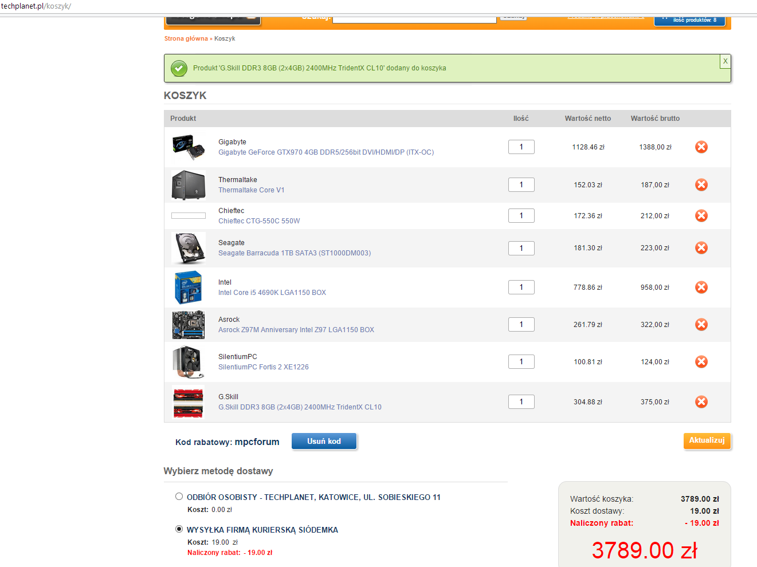Select personal pickup in Katowice delivery option

point(179,497)
